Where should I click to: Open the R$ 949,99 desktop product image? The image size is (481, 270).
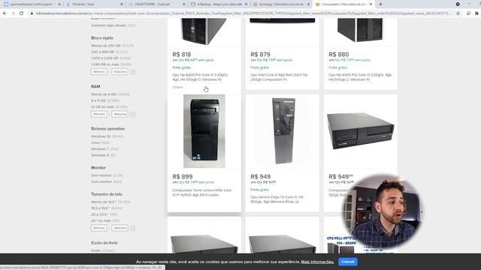tap(361, 131)
